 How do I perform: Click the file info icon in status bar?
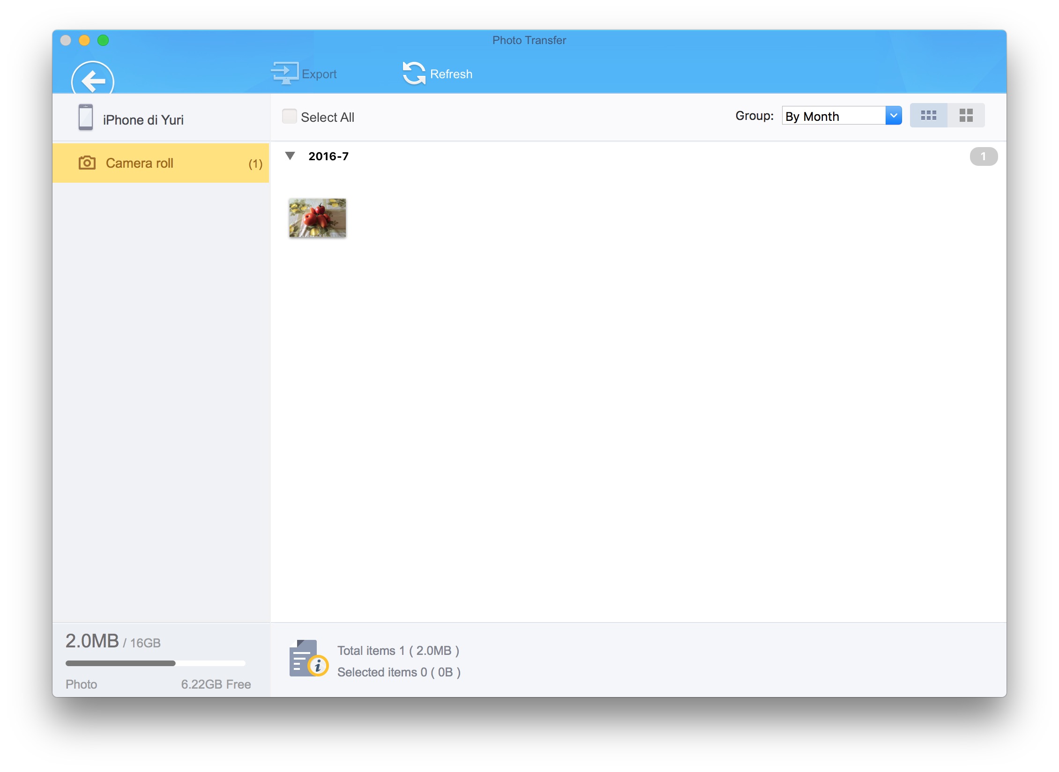(x=308, y=658)
